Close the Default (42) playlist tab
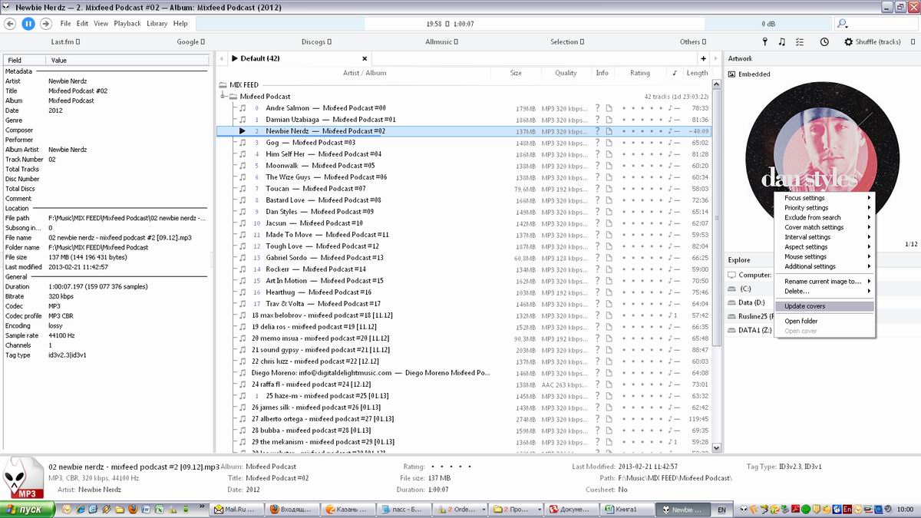921x518 pixels. [365, 58]
